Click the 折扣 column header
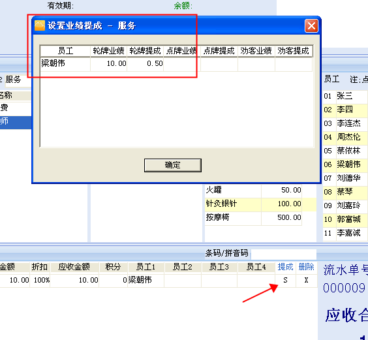This screenshot has width=368, height=340. [x=40, y=267]
